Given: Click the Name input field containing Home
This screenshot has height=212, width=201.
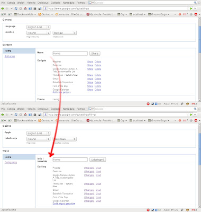Looking at the screenshot, I should tap(70, 54).
